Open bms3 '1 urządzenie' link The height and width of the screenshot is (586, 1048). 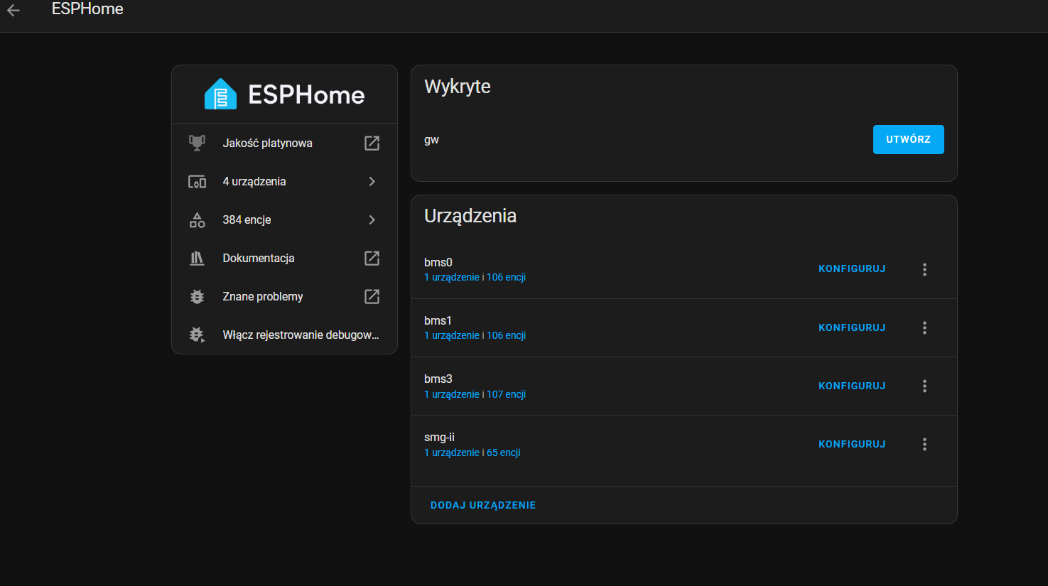(452, 394)
